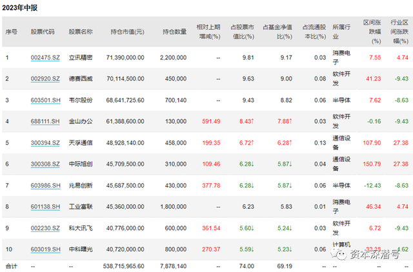Click the 占股票市值比(%) column header
Image resolution: width=413 pixels, height=272 pixels.
tap(243, 32)
